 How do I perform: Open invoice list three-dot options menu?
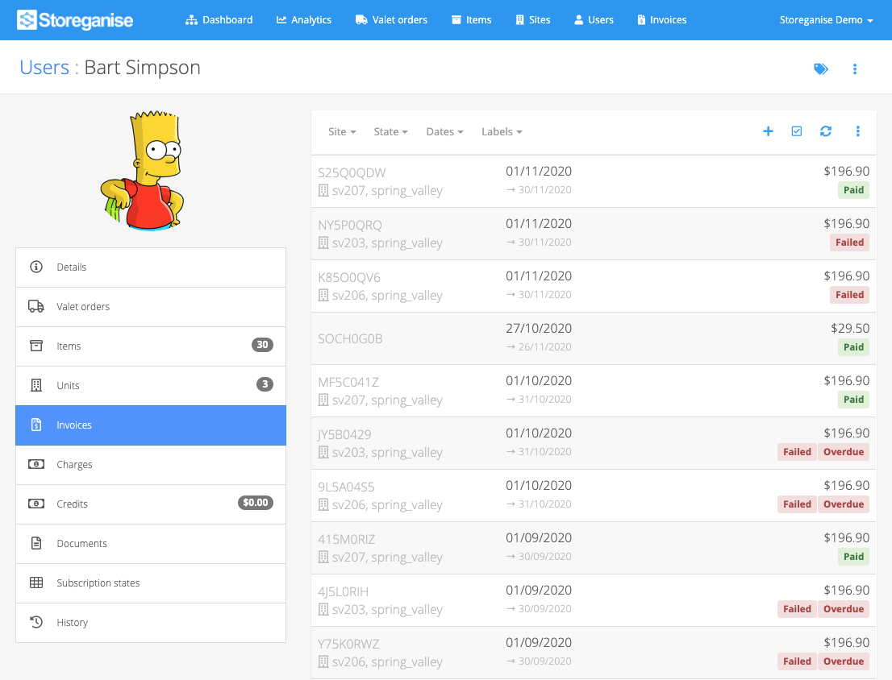(858, 131)
